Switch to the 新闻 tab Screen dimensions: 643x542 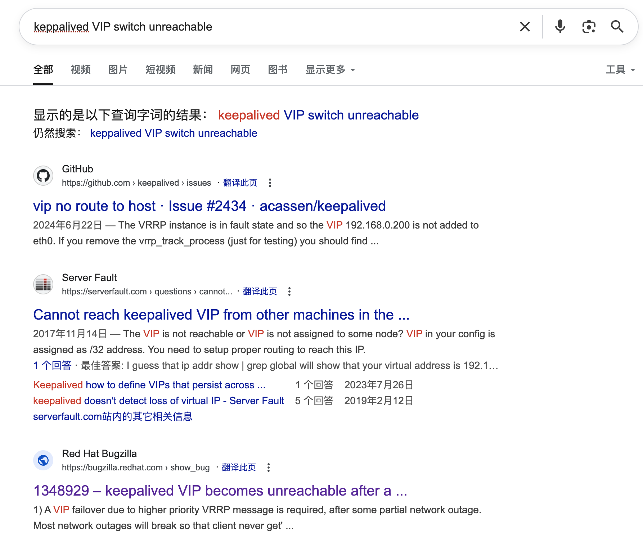point(203,69)
